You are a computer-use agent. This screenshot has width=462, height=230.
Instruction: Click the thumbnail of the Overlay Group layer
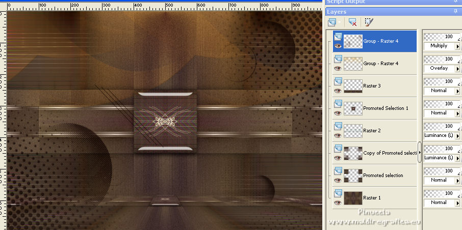click(x=353, y=64)
